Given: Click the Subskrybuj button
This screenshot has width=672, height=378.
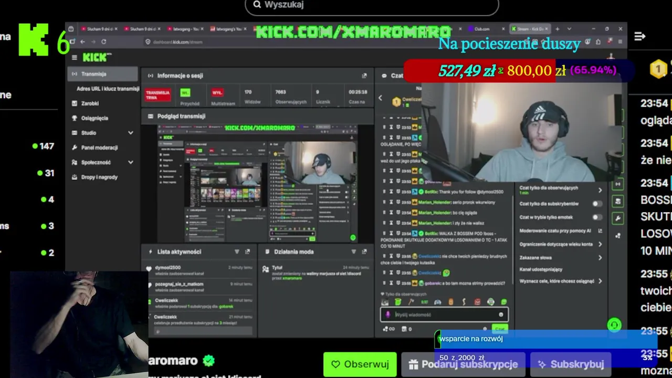Looking at the screenshot, I should [571, 364].
